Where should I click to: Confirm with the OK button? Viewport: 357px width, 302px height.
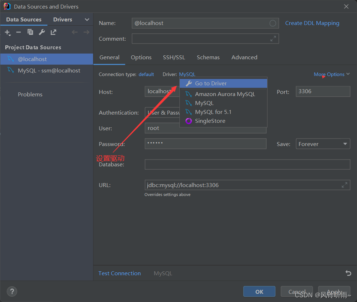point(259,292)
